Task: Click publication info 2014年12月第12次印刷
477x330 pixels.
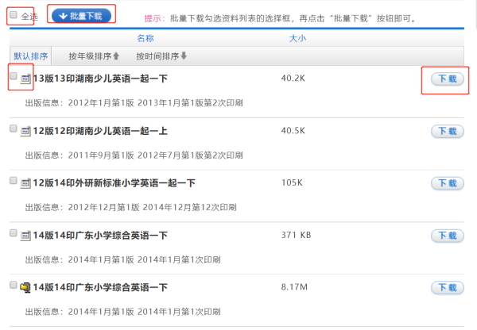Action: (189, 207)
